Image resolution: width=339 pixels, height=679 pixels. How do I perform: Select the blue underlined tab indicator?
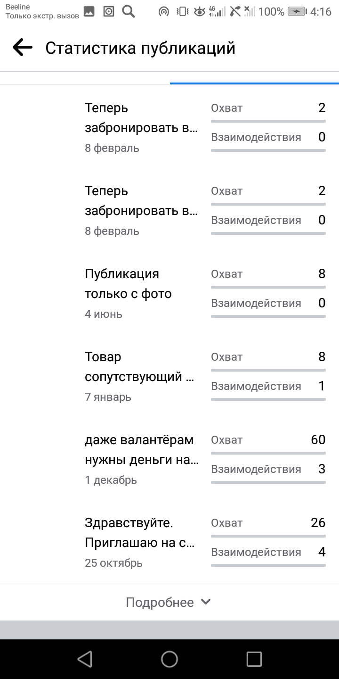254,83
